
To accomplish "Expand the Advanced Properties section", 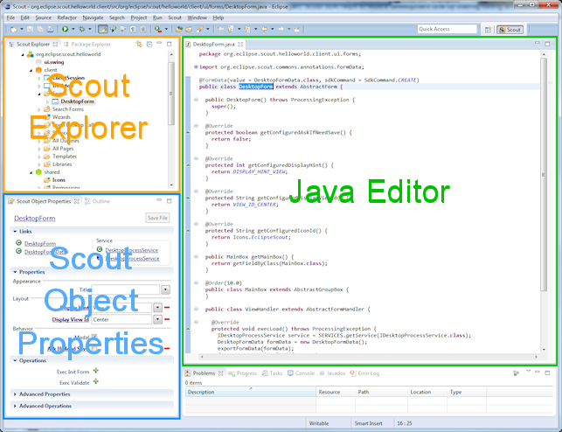I will 15,394.
